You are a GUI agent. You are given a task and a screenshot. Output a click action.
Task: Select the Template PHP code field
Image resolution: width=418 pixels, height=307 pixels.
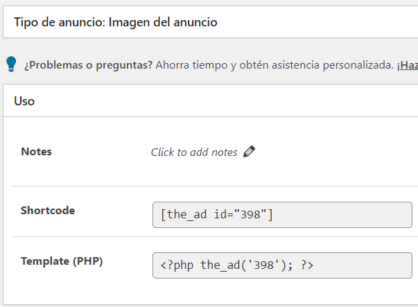pyautogui.click(x=282, y=265)
